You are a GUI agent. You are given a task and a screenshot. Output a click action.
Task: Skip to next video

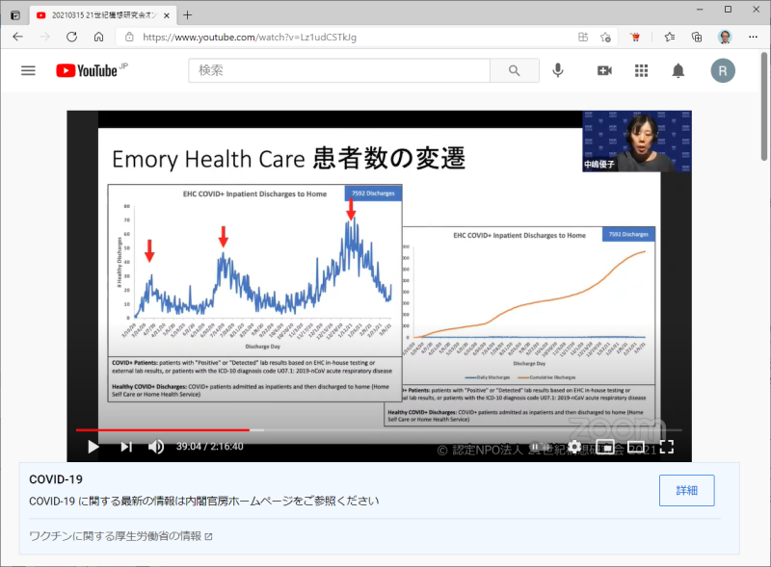126,447
